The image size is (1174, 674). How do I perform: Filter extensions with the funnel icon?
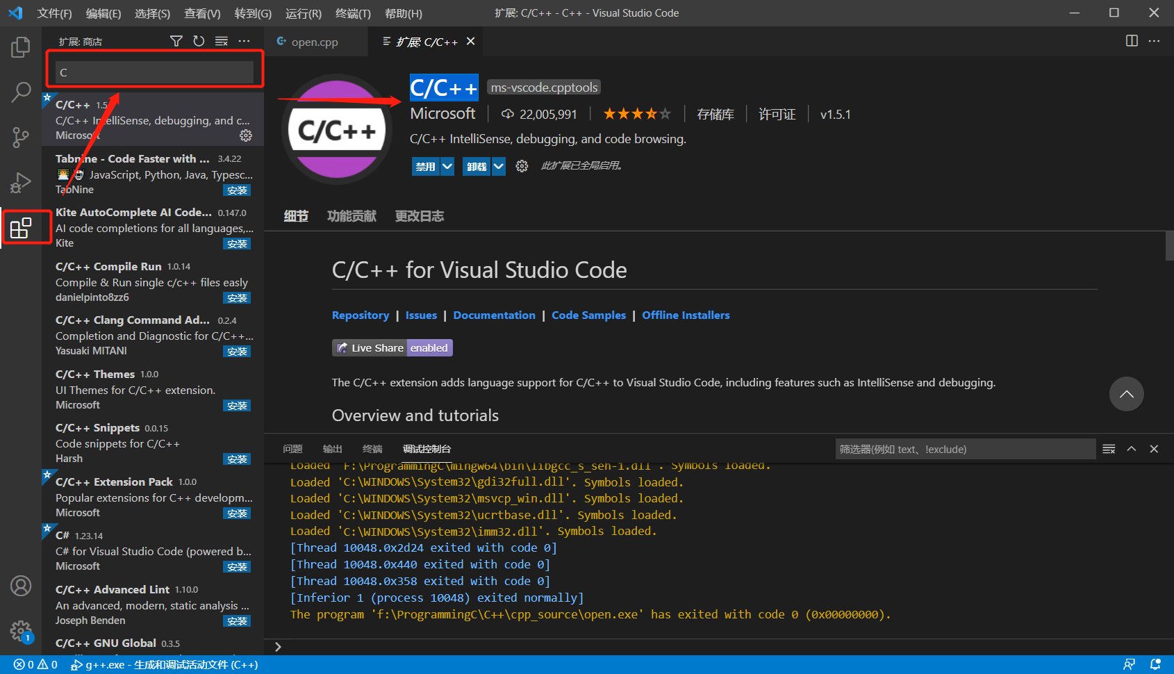[176, 41]
